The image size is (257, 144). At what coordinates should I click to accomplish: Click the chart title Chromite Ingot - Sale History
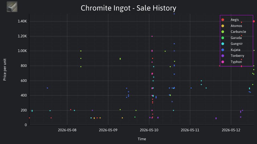tap(128, 8)
